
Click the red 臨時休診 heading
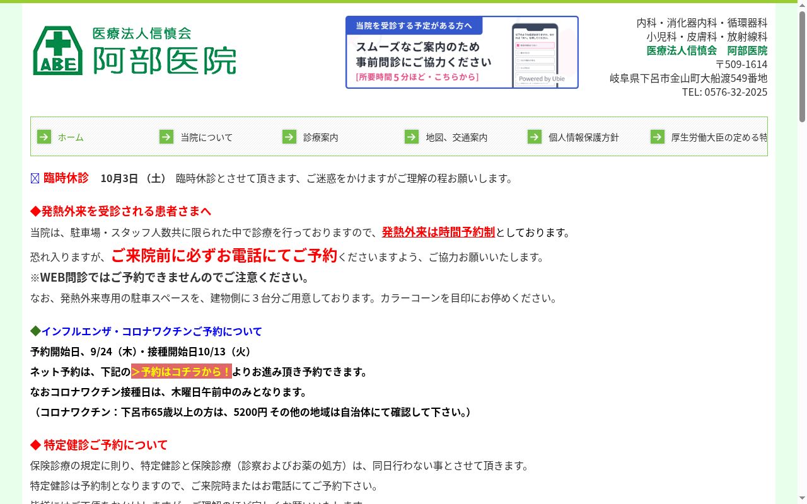(66, 178)
